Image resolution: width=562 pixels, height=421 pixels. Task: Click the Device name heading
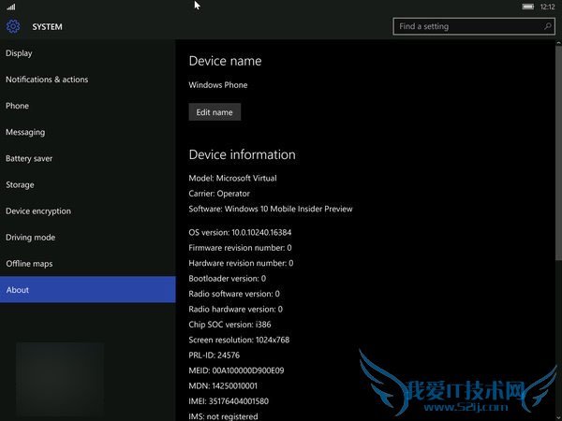(225, 61)
